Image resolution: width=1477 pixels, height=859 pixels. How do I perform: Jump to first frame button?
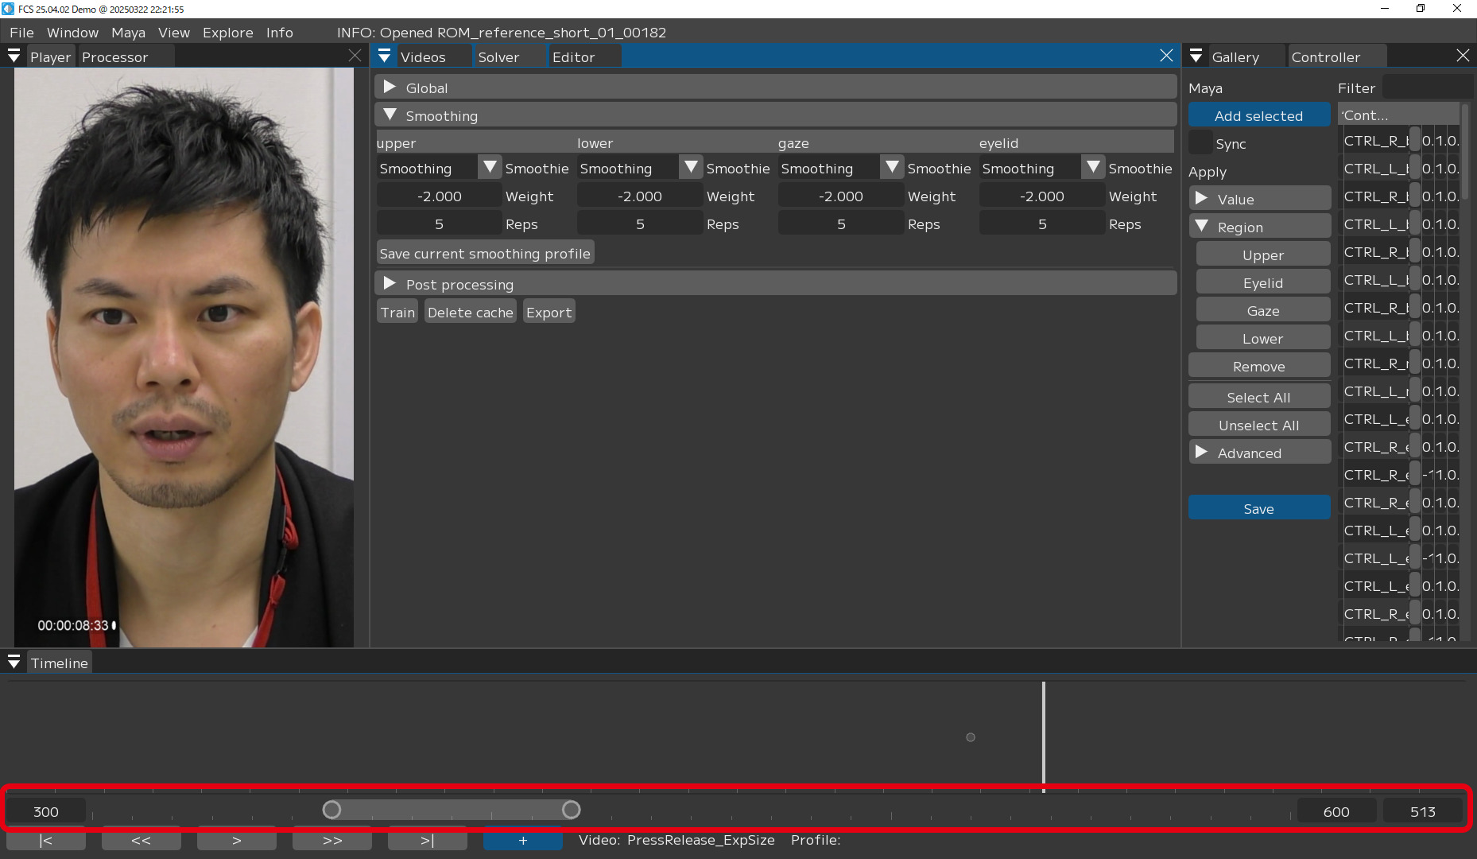46,841
